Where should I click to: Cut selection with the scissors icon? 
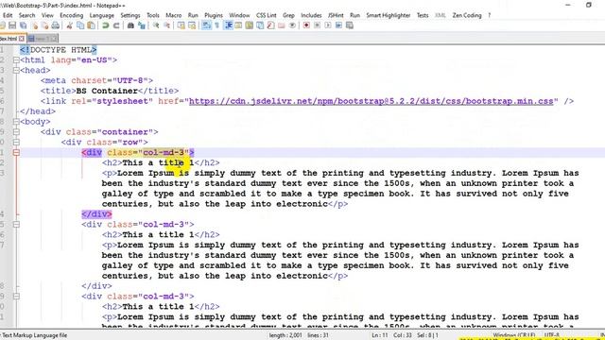(69, 25)
